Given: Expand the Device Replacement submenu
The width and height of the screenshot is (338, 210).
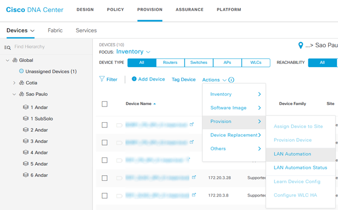Looking at the screenshot, I should pyautogui.click(x=234, y=135).
